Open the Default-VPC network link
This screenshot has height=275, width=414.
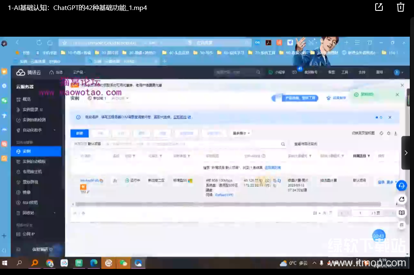click(x=224, y=195)
